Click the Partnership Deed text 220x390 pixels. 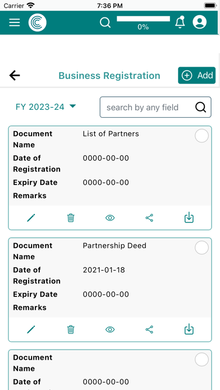tap(114, 246)
